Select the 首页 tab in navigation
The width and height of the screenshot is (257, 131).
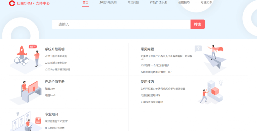(x=85, y=2)
